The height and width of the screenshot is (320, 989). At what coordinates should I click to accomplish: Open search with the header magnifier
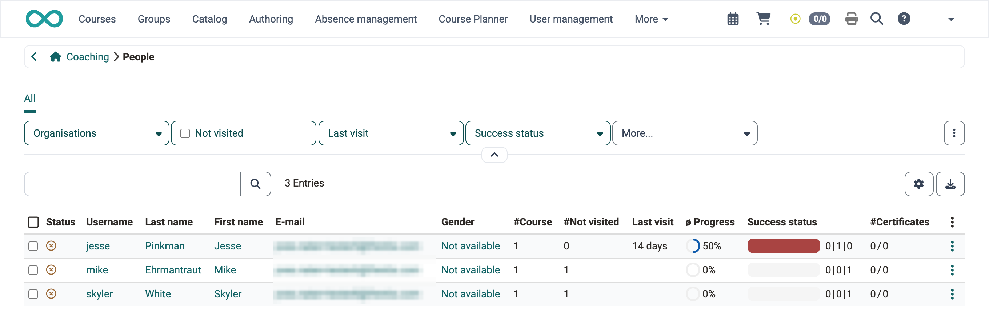tap(877, 19)
